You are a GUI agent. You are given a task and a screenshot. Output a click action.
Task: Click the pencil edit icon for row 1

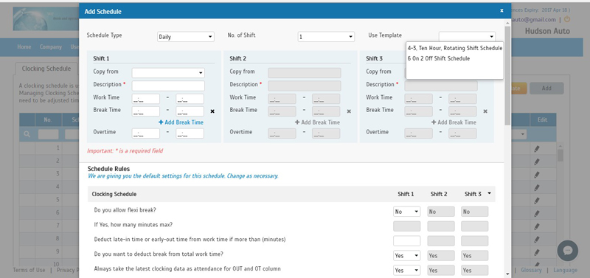pyautogui.click(x=537, y=149)
